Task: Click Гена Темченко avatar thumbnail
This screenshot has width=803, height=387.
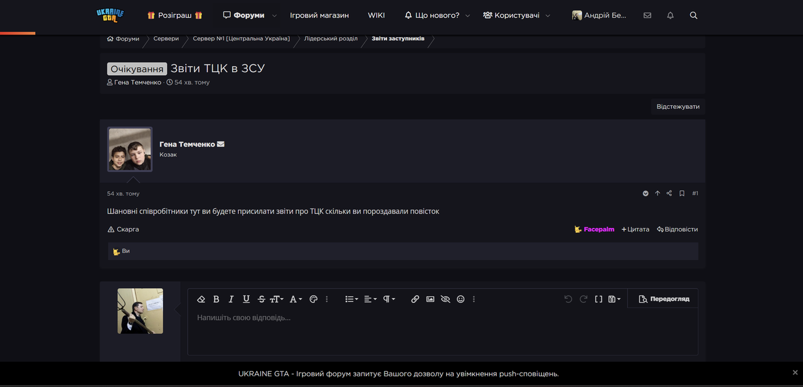Action: click(130, 149)
